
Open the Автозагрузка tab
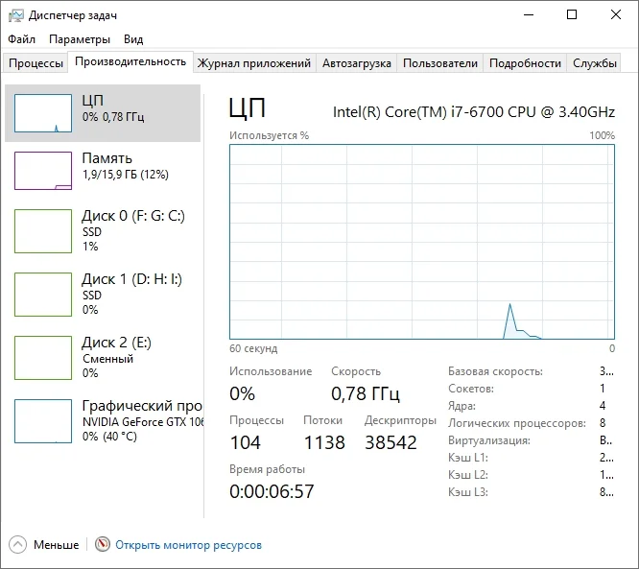coord(357,63)
